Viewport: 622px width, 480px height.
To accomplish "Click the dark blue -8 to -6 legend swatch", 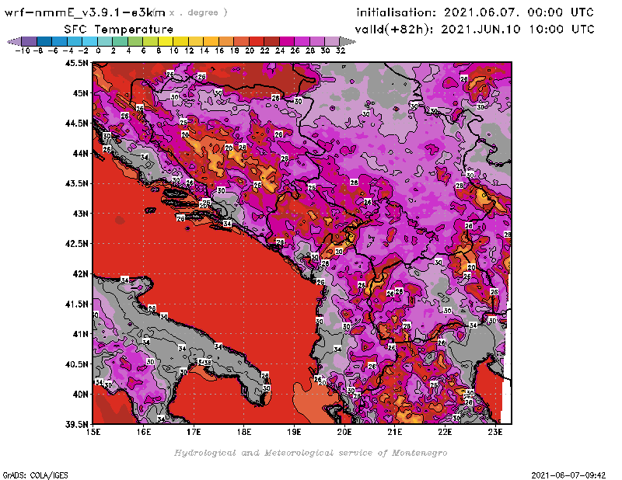I will 45,41.
